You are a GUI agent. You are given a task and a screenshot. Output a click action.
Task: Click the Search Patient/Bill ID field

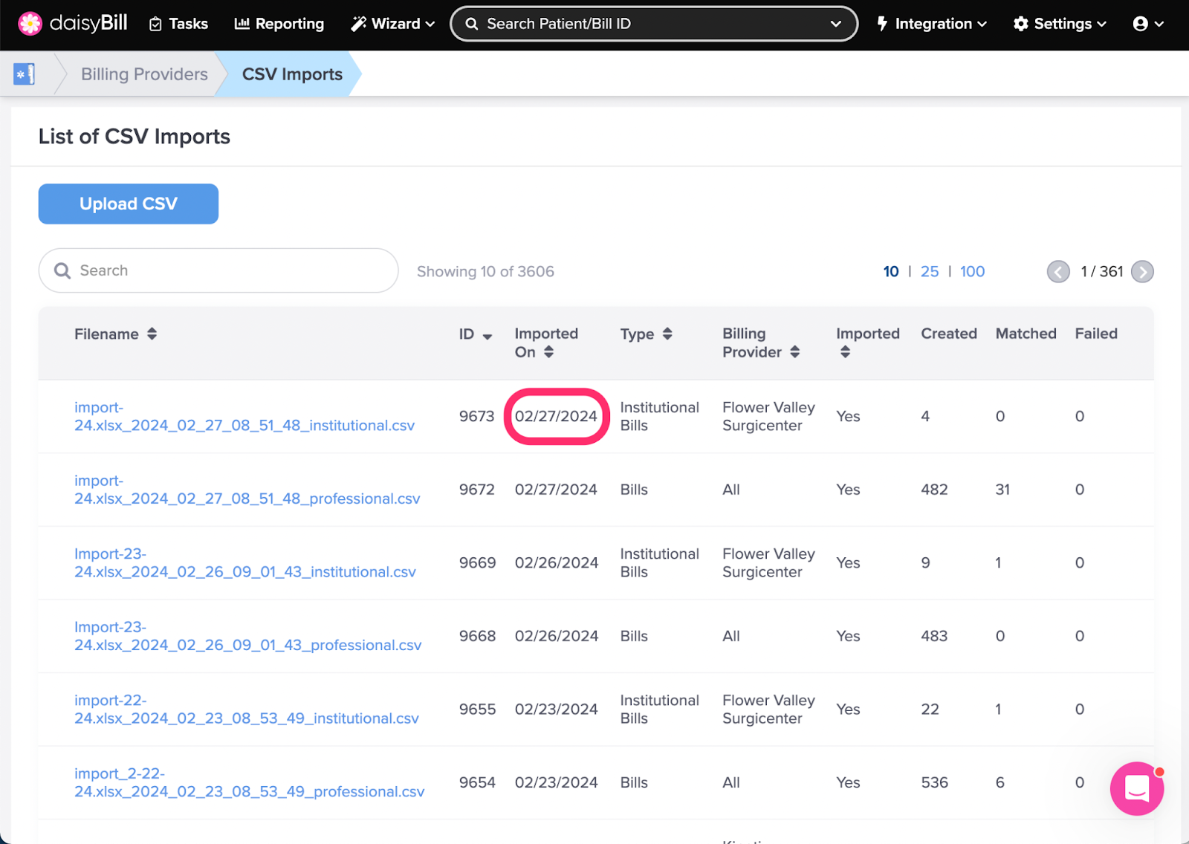(x=654, y=24)
